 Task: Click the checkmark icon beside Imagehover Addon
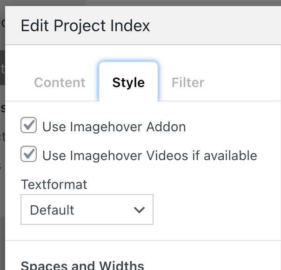click(29, 125)
